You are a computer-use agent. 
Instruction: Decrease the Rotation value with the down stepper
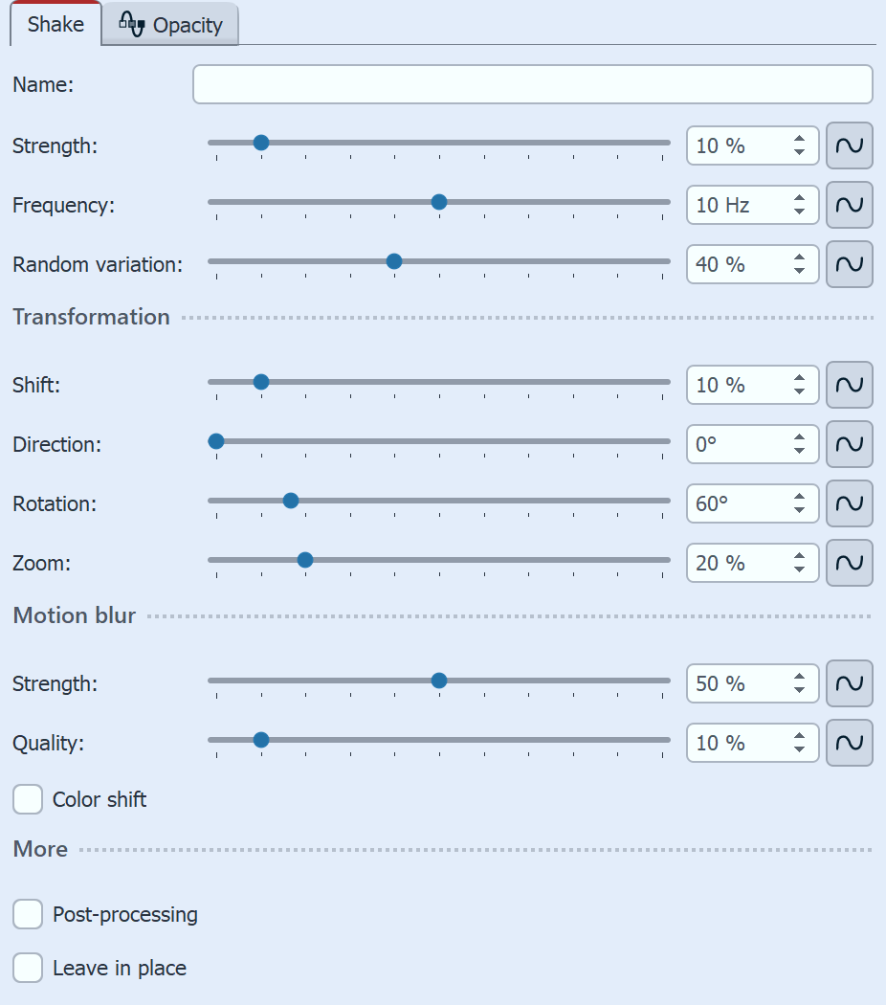(800, 510)
